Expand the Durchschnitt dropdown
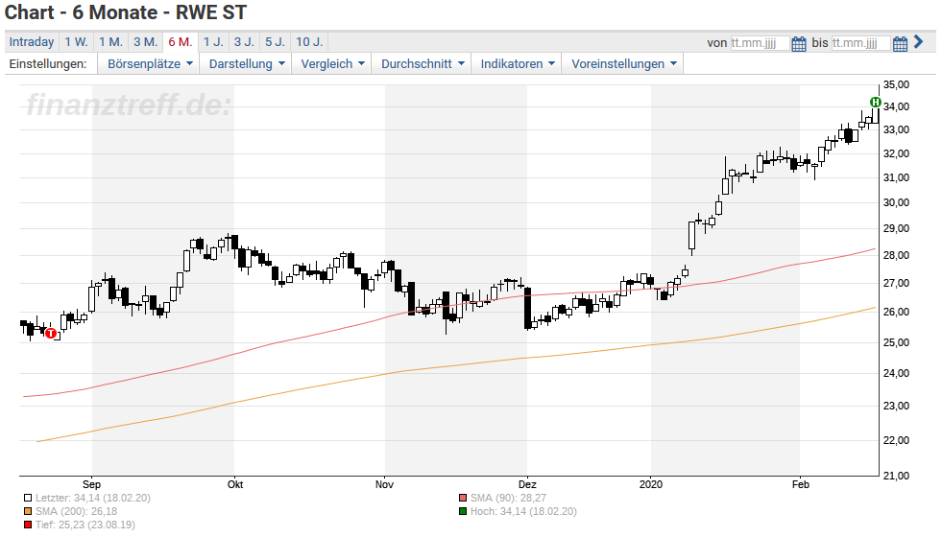This screenshot has height=537, width=942. click(423, 63)
